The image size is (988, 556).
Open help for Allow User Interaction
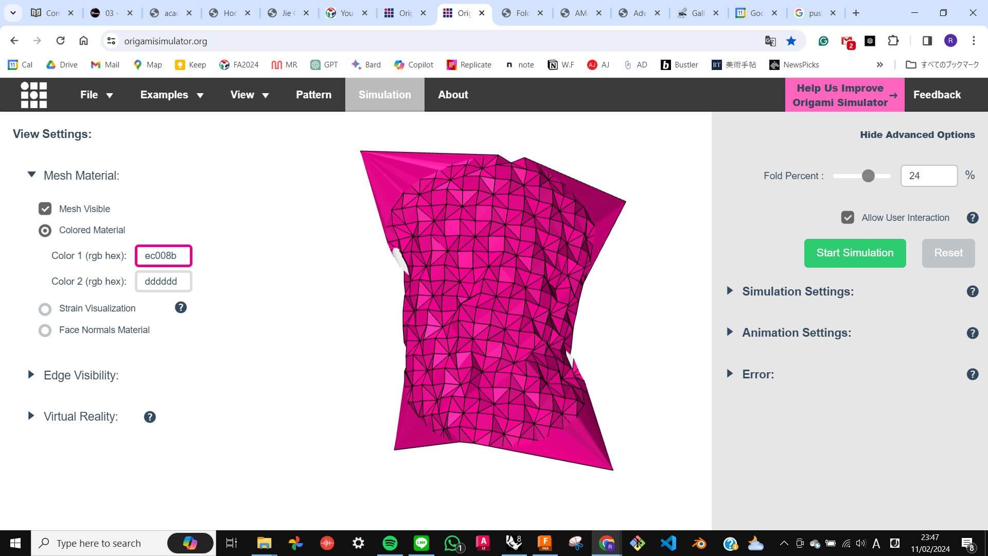click(972, 218)
